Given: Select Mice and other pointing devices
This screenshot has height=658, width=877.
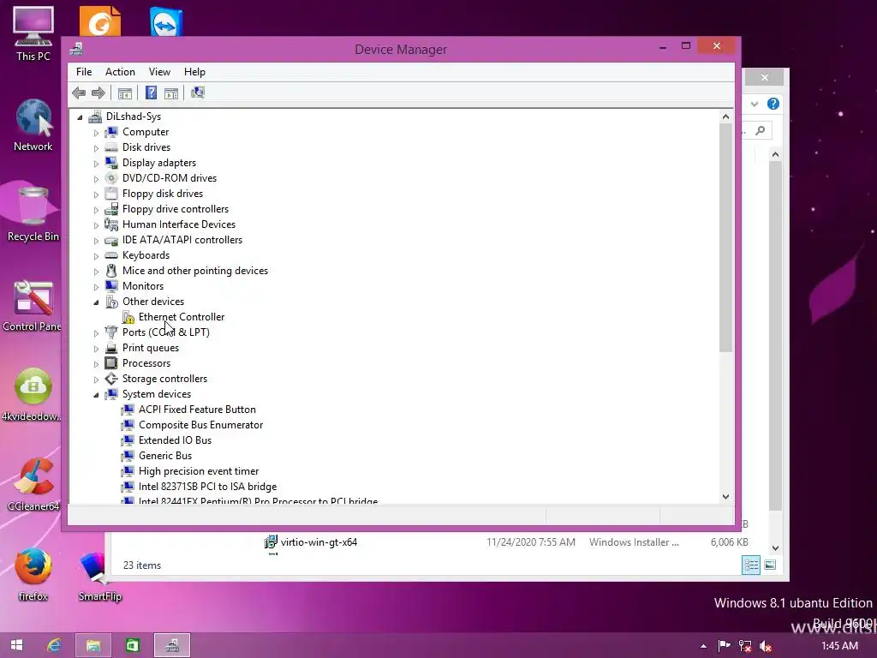Looking at the screenshot, I should [195, 270].
